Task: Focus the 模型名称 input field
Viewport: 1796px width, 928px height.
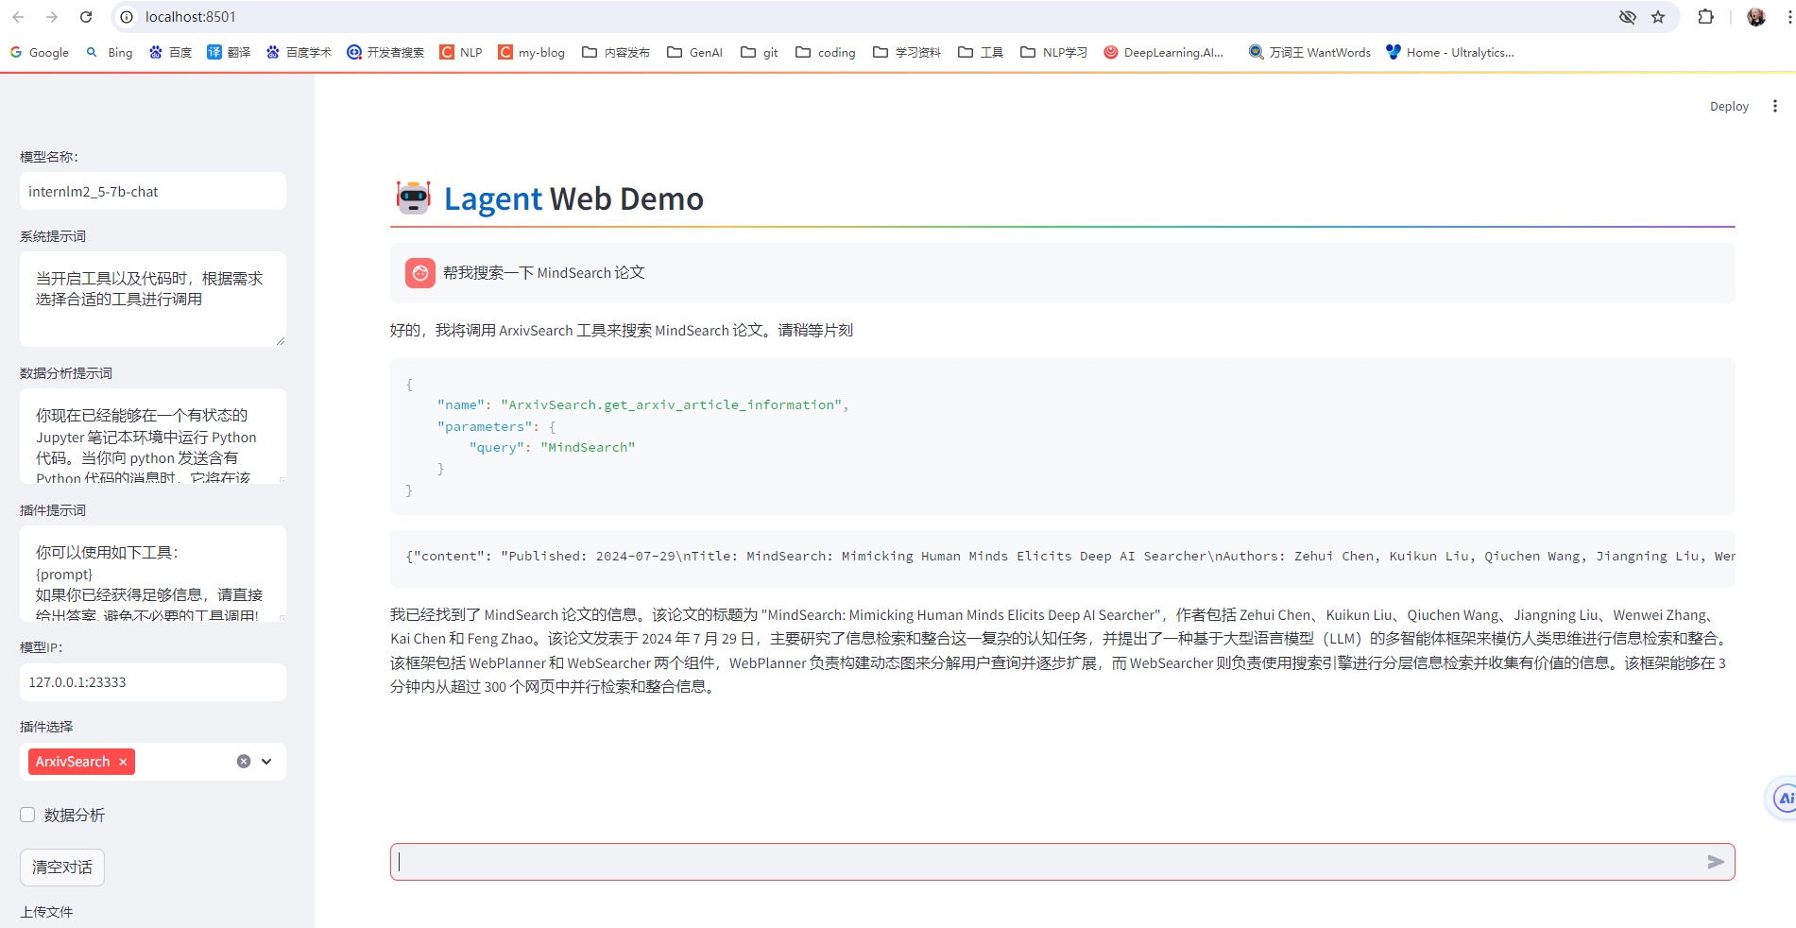Action: pos(153,191)
